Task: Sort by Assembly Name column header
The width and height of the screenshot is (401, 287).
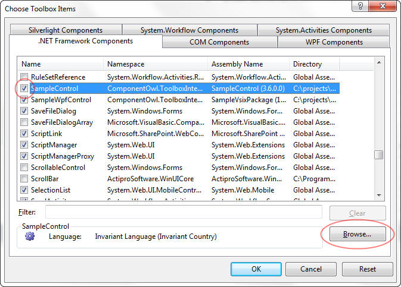Action: pyautogui.click(x=248, y=64)
